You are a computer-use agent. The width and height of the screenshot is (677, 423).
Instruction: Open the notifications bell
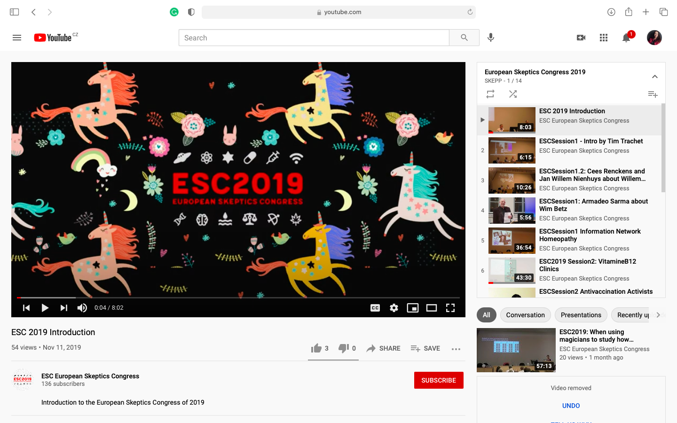click(626, 38)
